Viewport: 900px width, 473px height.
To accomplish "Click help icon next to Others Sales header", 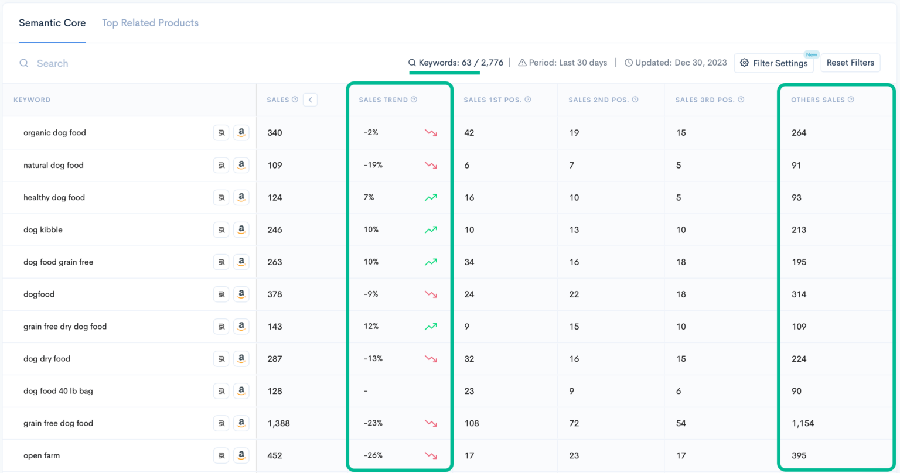I will [851, 100].
